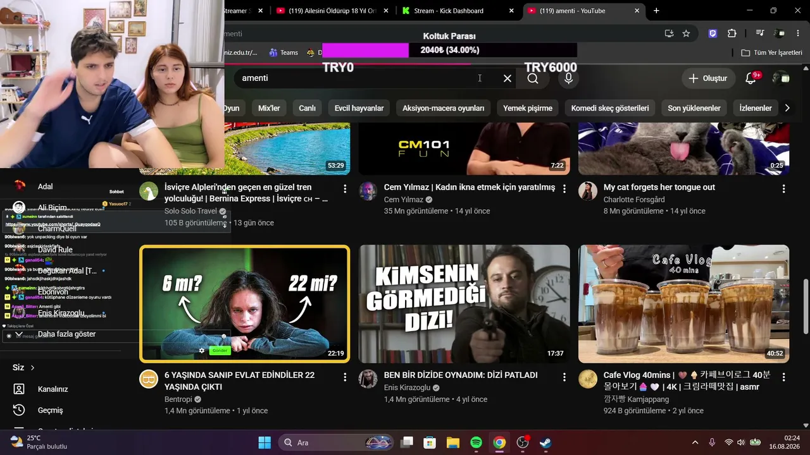Viewport: 810px width, 455px height.
Task: Open the Bentropi channel avatar
Action: (x=149, y=379)
